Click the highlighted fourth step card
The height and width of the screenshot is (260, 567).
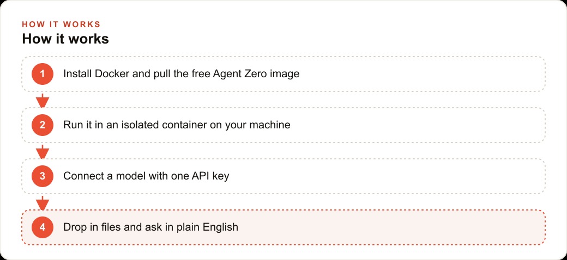point(283,227)
